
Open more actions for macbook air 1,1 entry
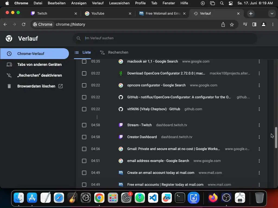pos(259,61)
